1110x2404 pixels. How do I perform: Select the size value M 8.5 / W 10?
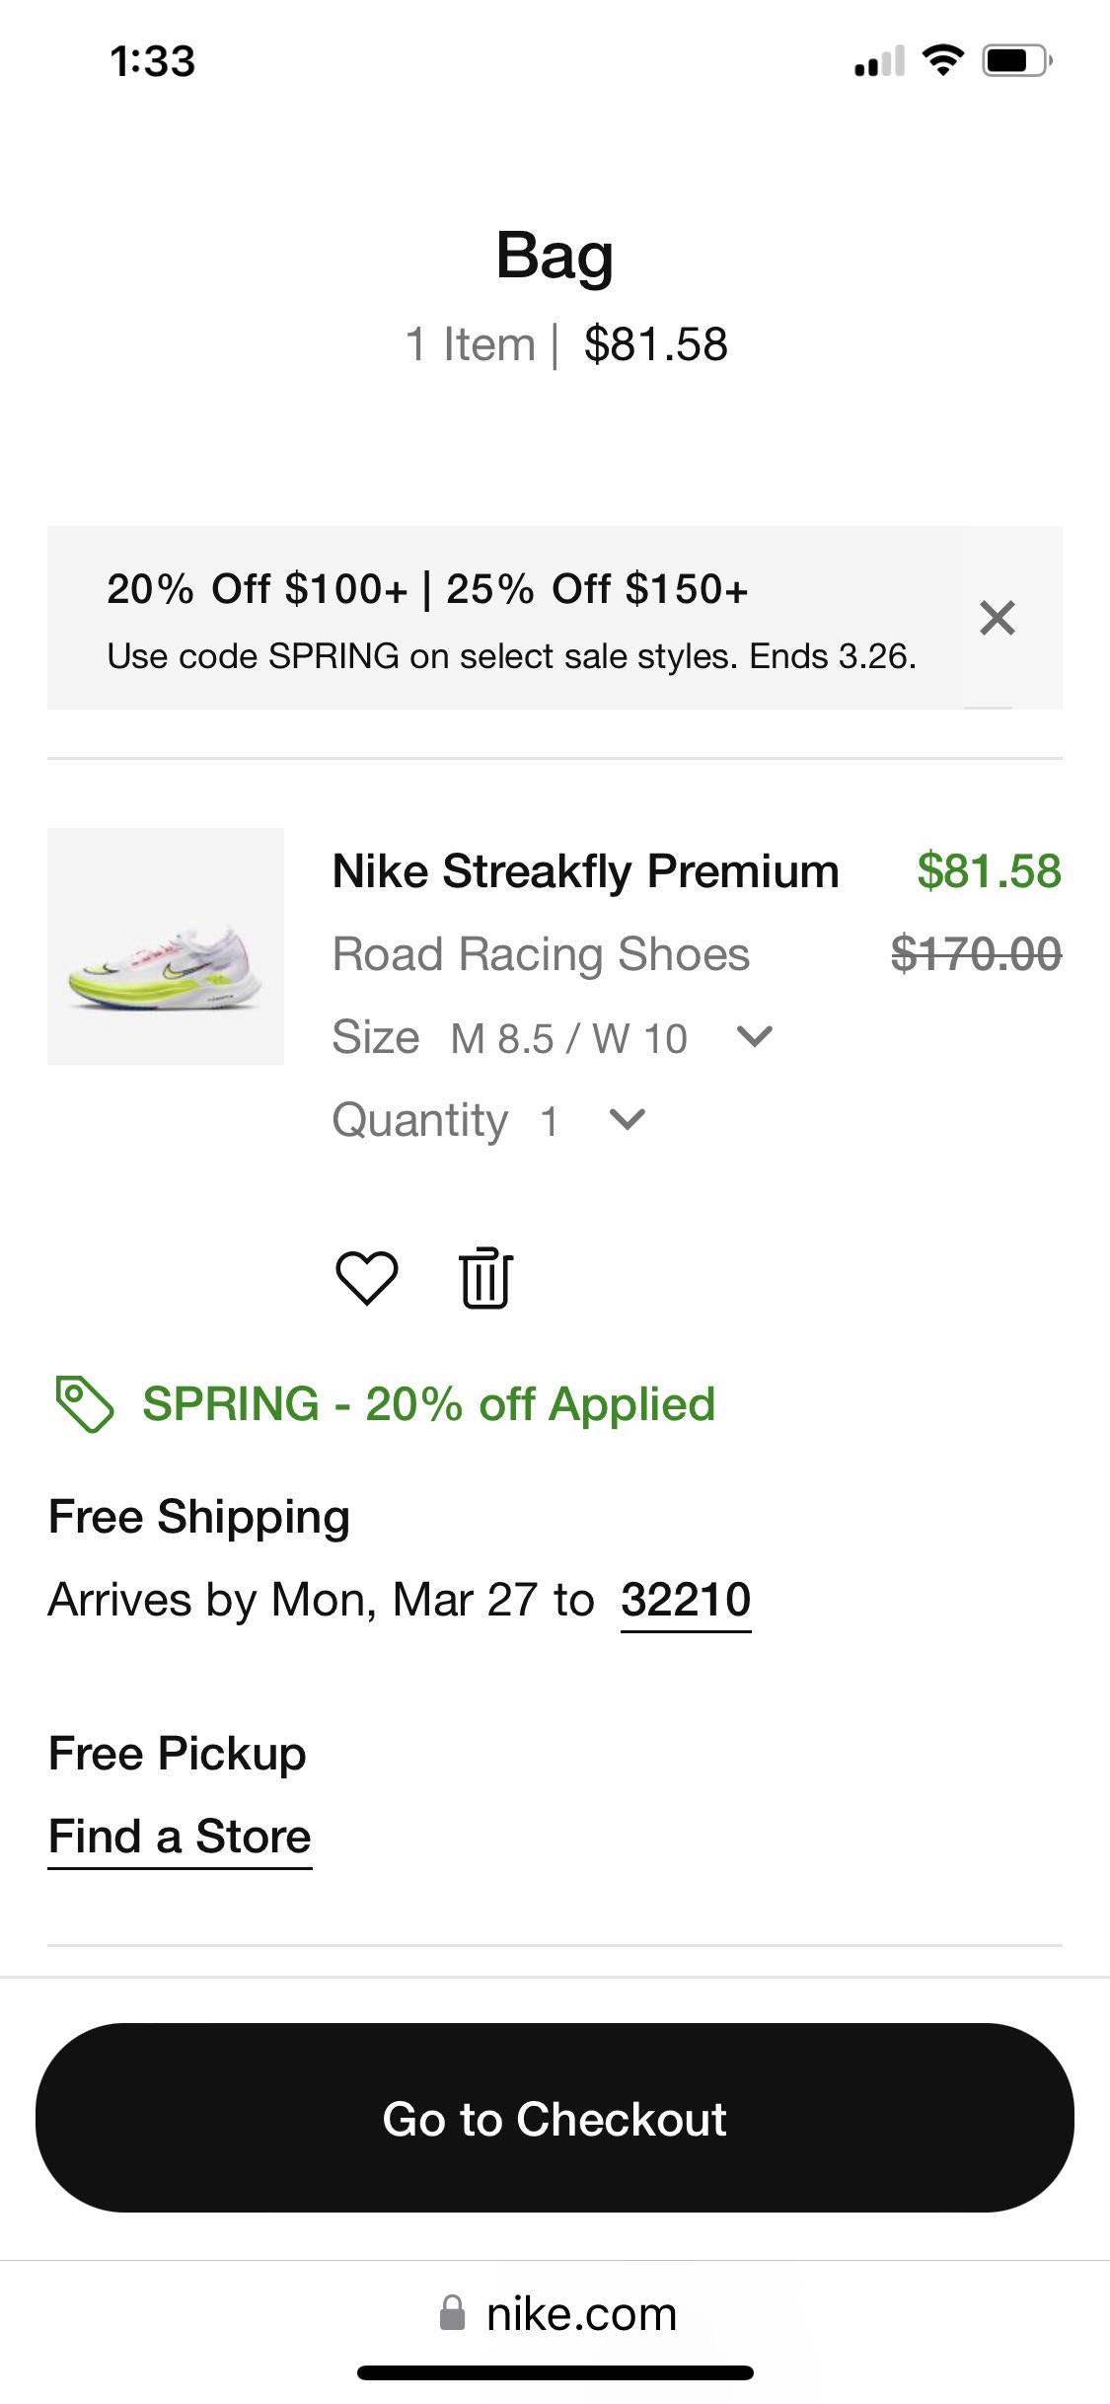point(568,1038)
